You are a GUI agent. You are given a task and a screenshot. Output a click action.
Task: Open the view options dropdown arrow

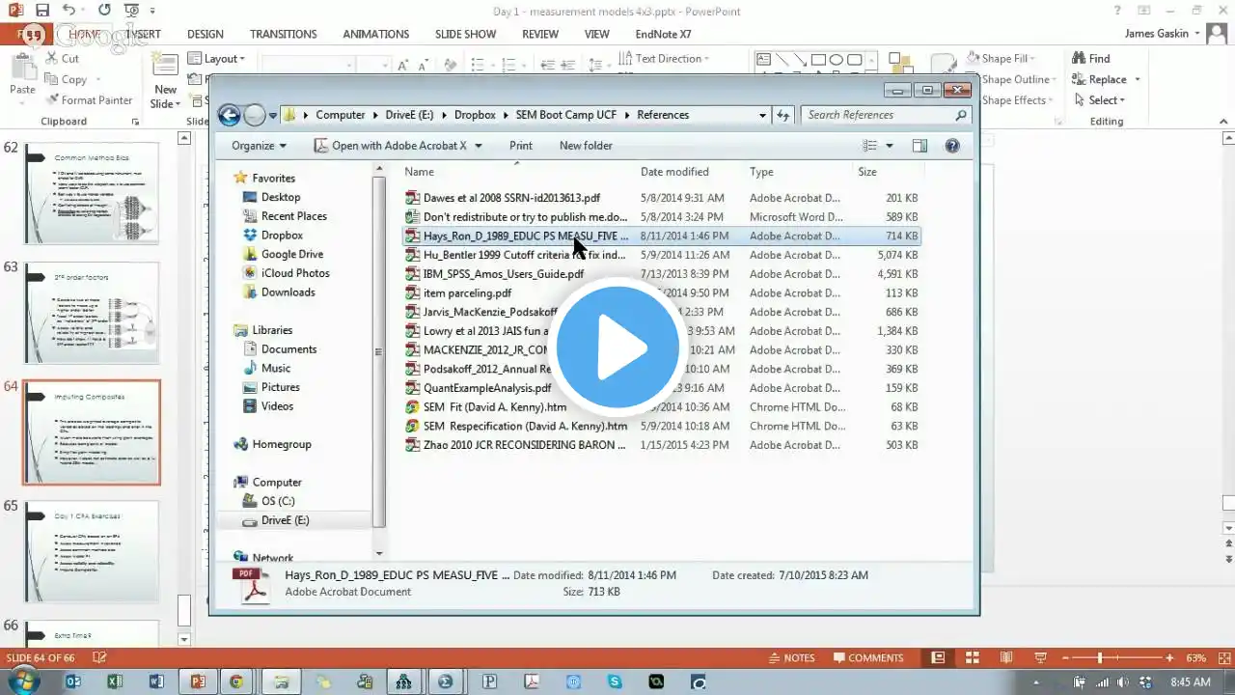(x=890, y=146)
